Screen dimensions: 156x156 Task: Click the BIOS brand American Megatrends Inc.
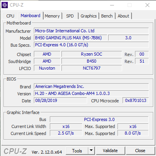pos(91,86)
